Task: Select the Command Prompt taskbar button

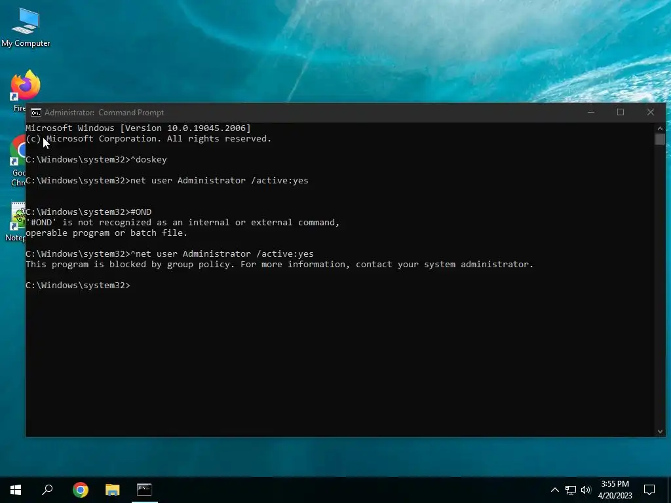Action: (144, 490)
